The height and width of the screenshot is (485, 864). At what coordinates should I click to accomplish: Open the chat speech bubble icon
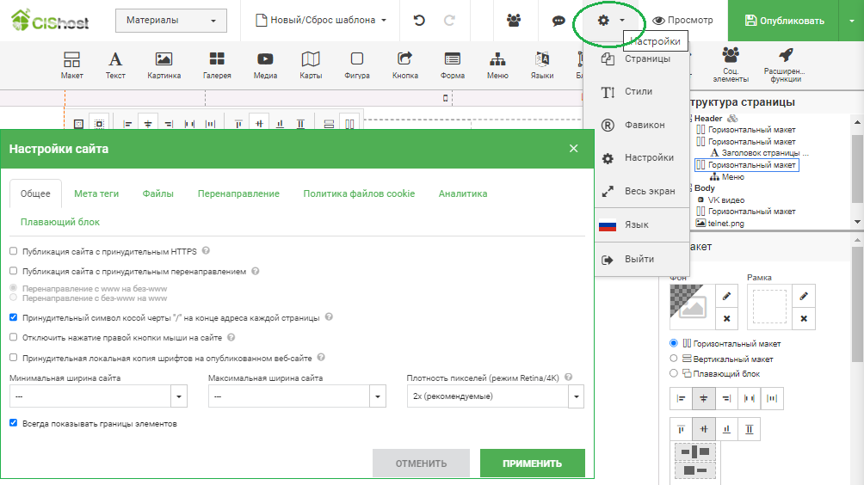click(x=558, y=20)
